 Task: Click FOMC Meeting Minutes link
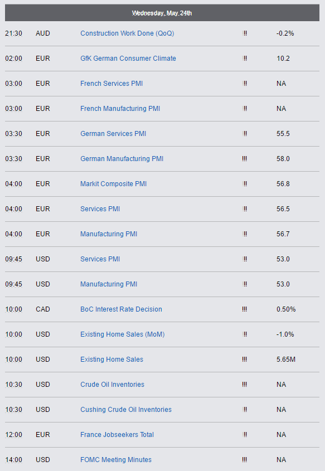click(115, 460)
